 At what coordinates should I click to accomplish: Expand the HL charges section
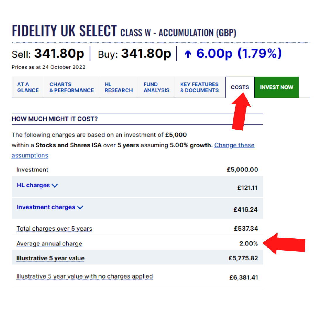pyautogui.click(x=33, y=185)
